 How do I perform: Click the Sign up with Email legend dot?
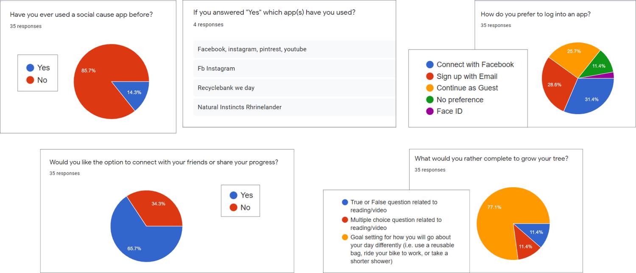pyautogui.click(x=430, y=76)
